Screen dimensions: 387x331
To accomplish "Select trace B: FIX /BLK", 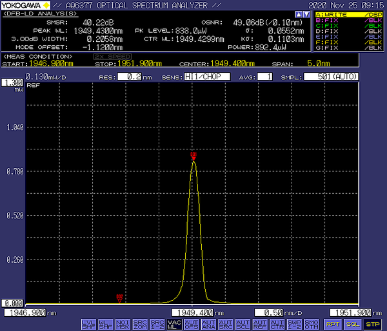I will [x=348, y=19].
